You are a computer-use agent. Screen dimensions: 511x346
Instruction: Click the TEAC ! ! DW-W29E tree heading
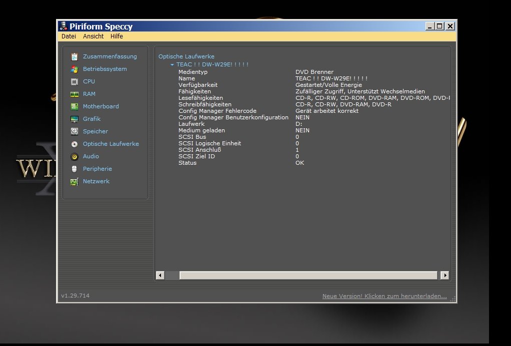(212, 64)
